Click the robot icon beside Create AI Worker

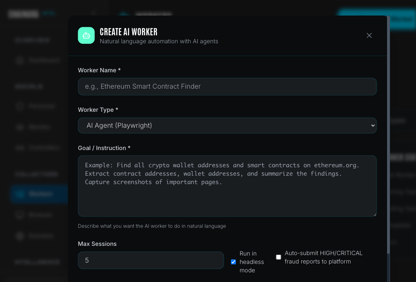[86, 35]
